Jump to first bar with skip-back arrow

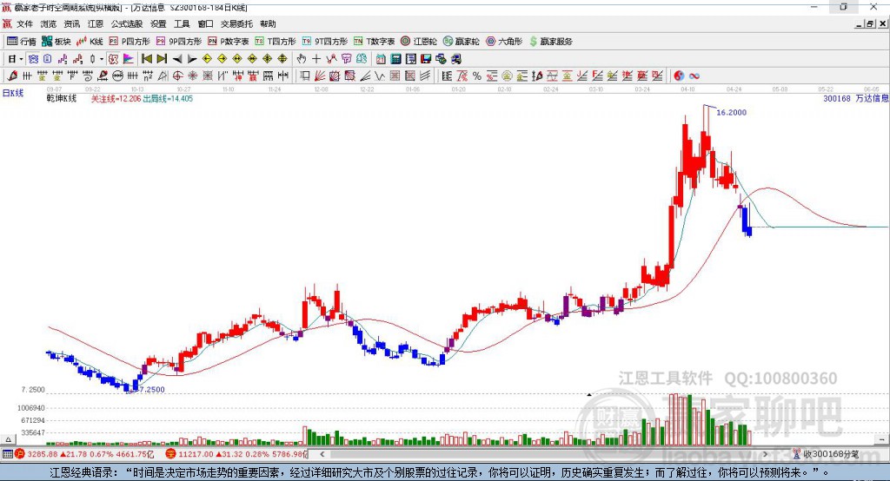click(x=146, y=59)
